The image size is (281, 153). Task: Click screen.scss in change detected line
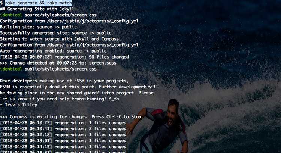(103, 63)
